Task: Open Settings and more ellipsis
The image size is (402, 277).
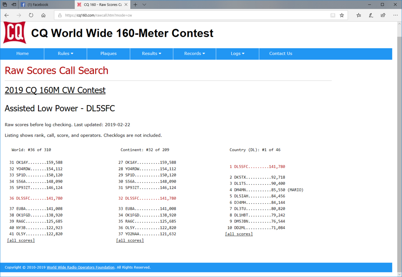Action: pyautogui.click(x=396, y=16)
